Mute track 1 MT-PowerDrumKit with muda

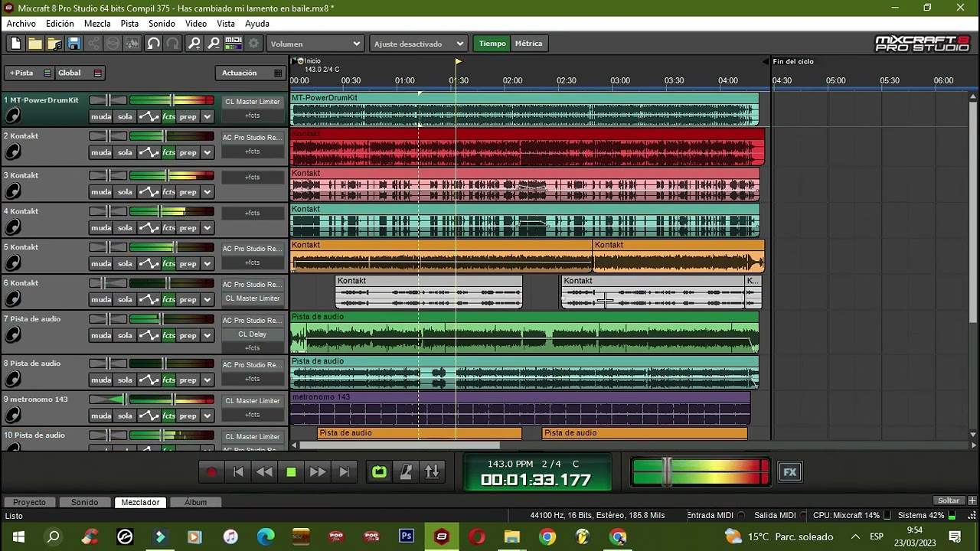coord(101,117)
